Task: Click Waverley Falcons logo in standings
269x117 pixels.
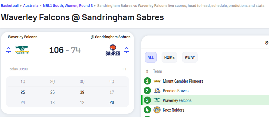Action: tap(157, 100)
